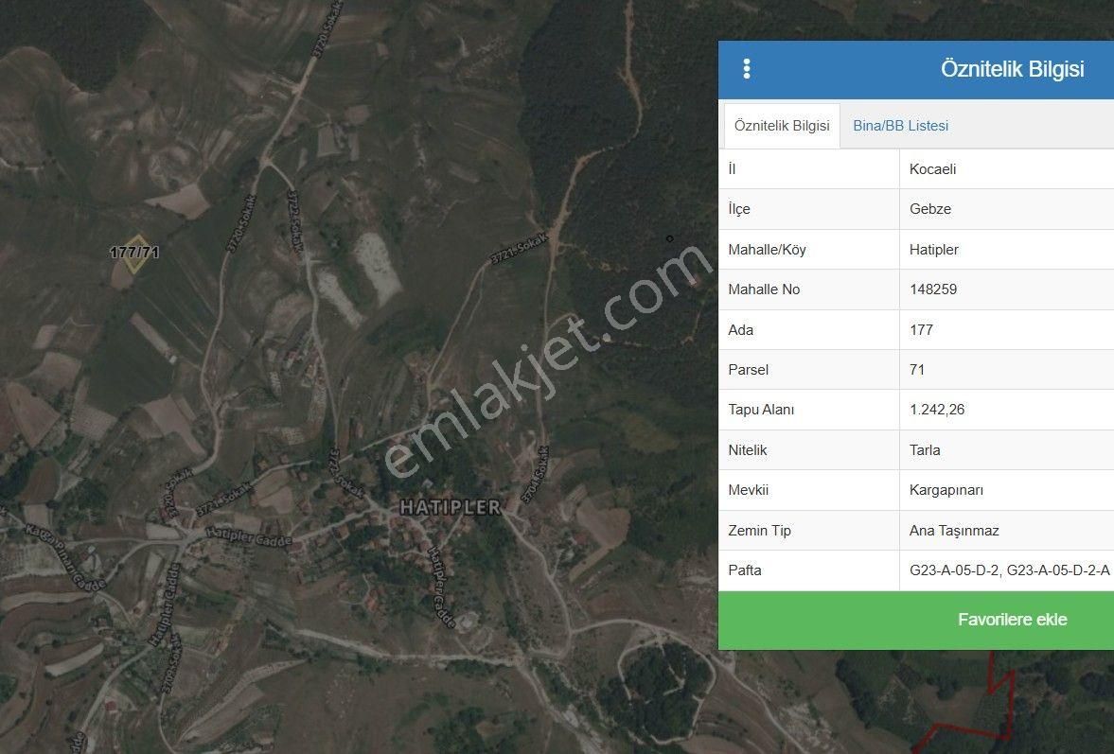Select the Tapu Alanı value 1.242,26
The image size is (1114, 754).
pos(936,409)
